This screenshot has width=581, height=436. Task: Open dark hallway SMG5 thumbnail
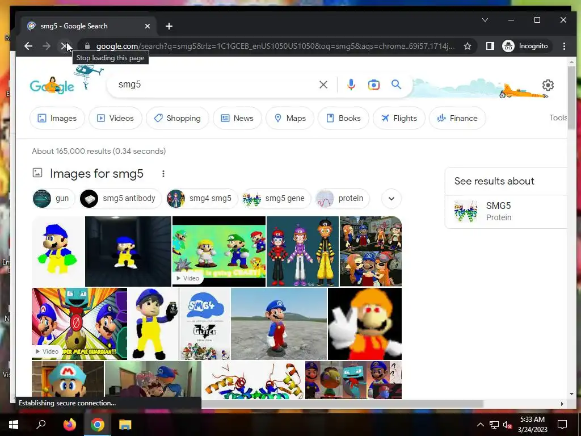point(128,251)
